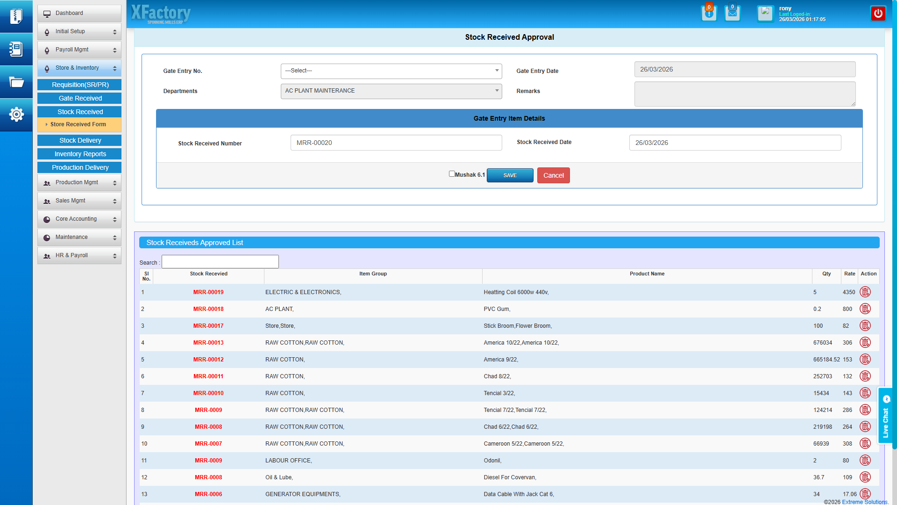The height and width of the screenshot is (505, 897).
Task: Open the alert notification icon in header
Action: click(x=709, y=13)
